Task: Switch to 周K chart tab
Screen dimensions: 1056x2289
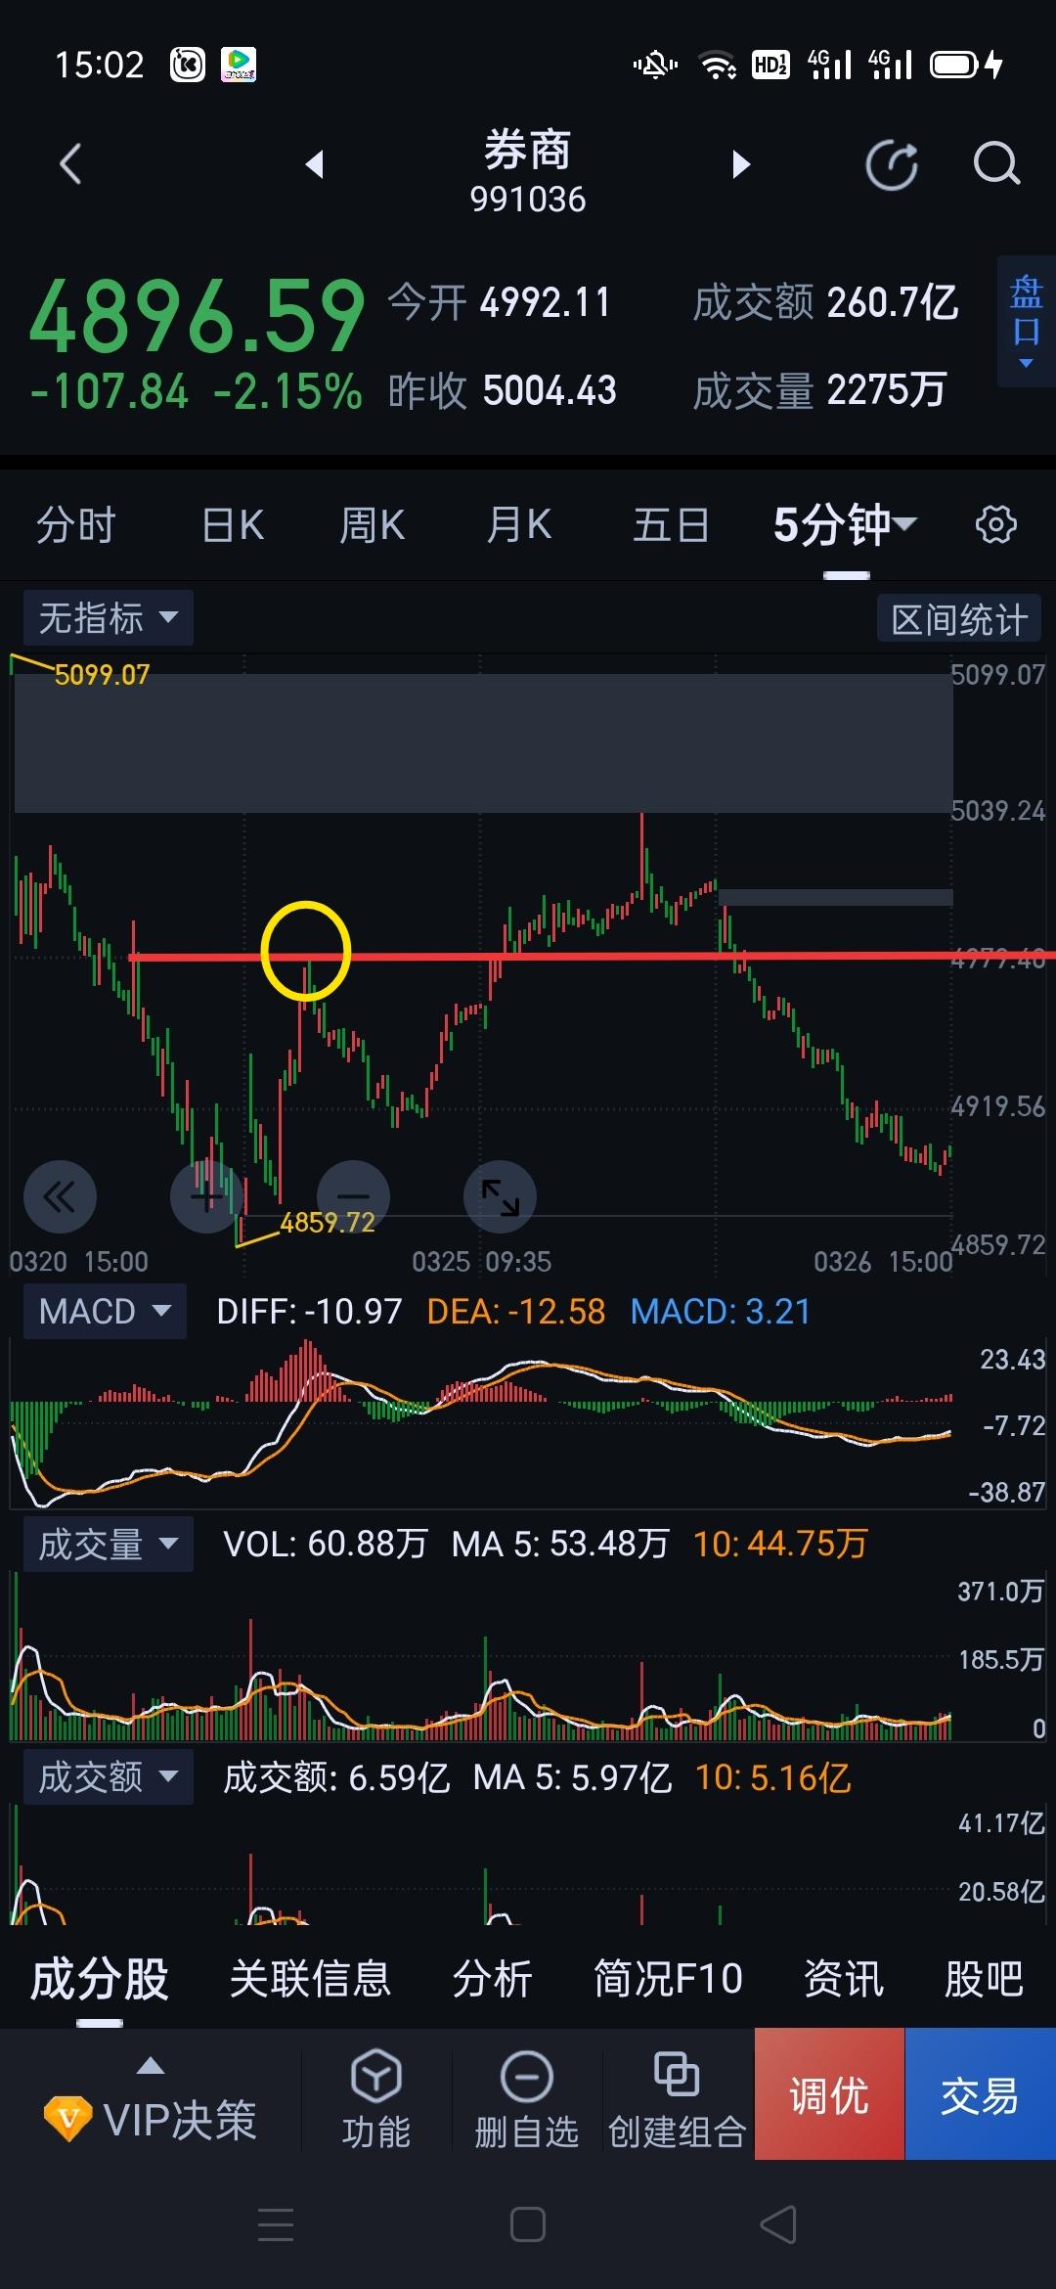Action: click(372, 525)
